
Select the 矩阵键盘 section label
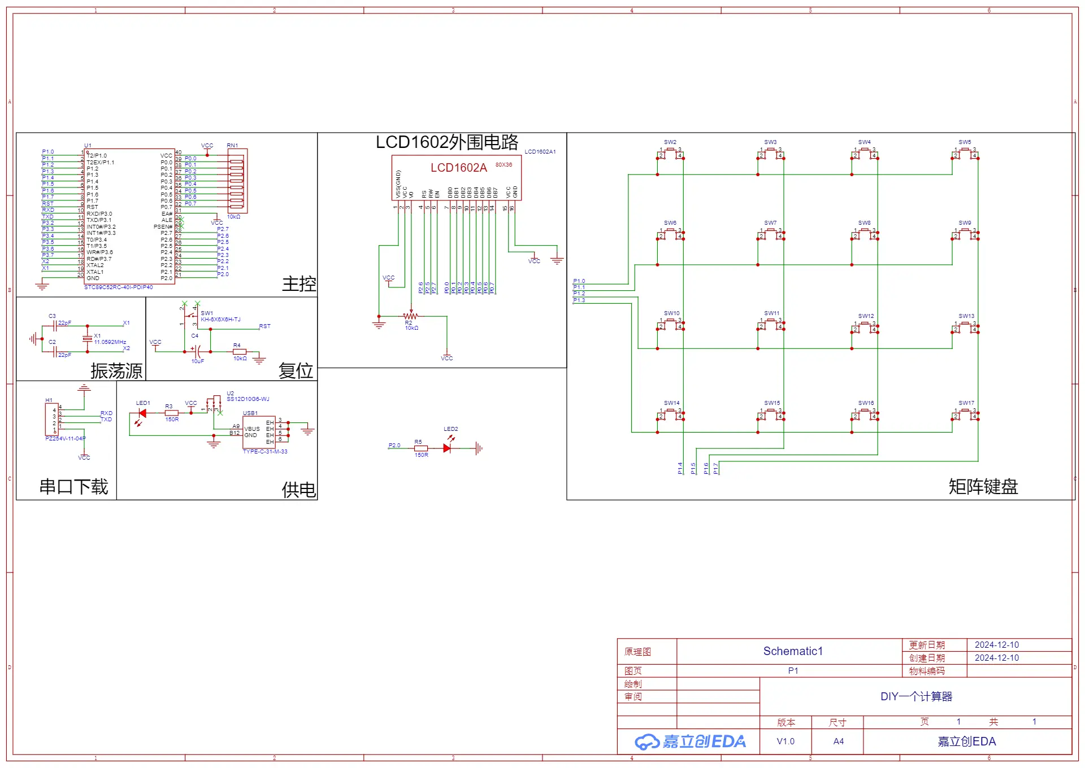(x=983, y=486)
